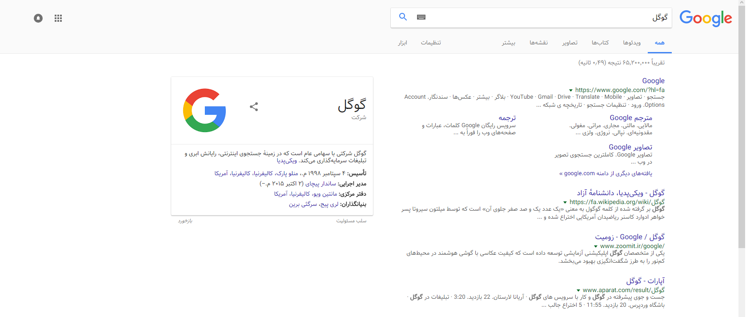Click بازخورد feedback link under panel
The height and width of the screenshot is (317, 746).
pos(185,221)
